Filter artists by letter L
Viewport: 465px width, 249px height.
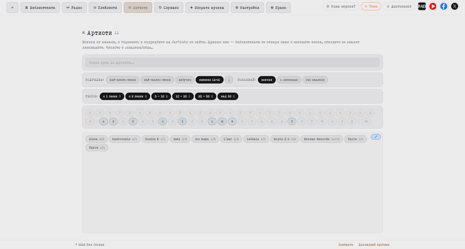(x=212, y=121)
